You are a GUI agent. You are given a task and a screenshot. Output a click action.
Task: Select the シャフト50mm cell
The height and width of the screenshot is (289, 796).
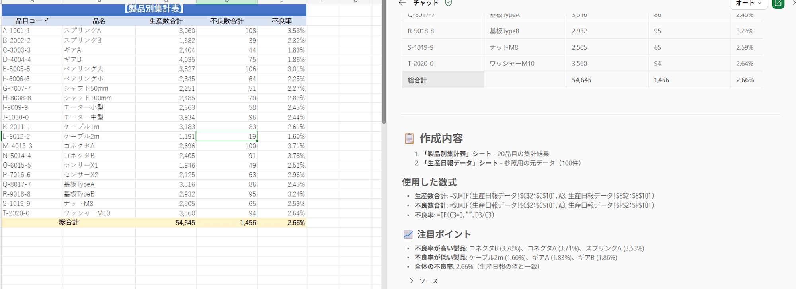point(99,88)
